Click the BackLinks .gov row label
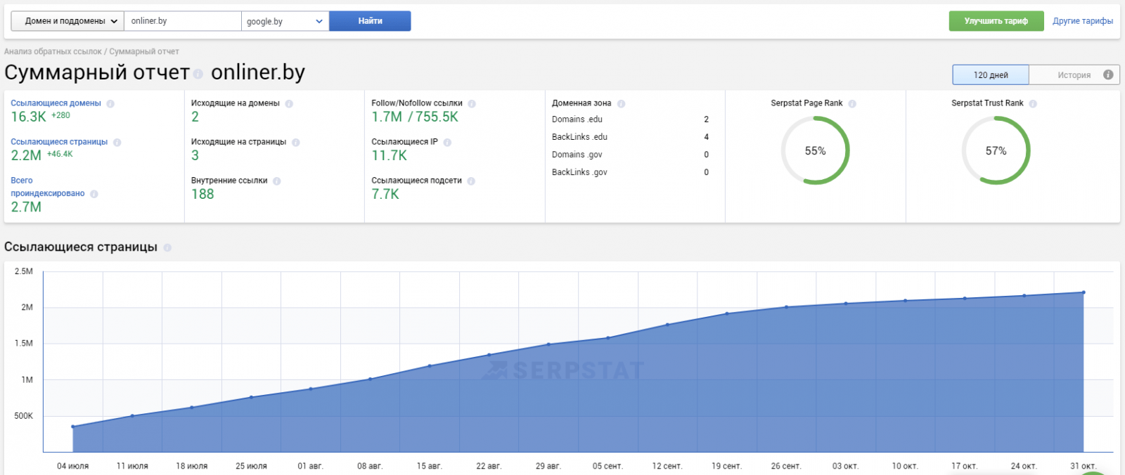The height and width of the screenshot is (475, 1125). pos(579,172)
